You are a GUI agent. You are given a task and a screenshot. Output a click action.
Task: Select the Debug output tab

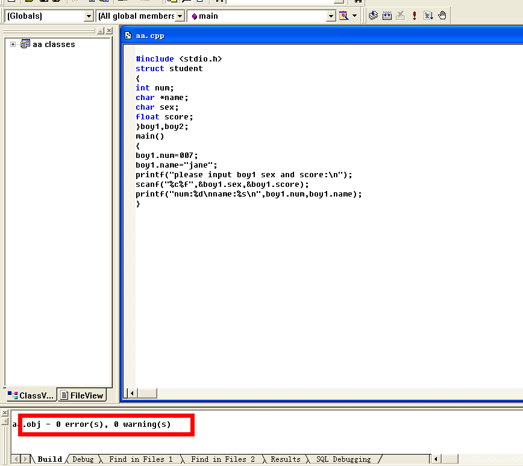tap(83, 459)
